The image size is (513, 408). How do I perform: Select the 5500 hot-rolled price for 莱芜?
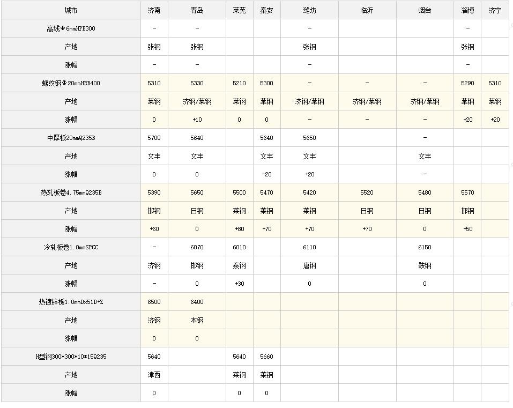pos(240,192)
